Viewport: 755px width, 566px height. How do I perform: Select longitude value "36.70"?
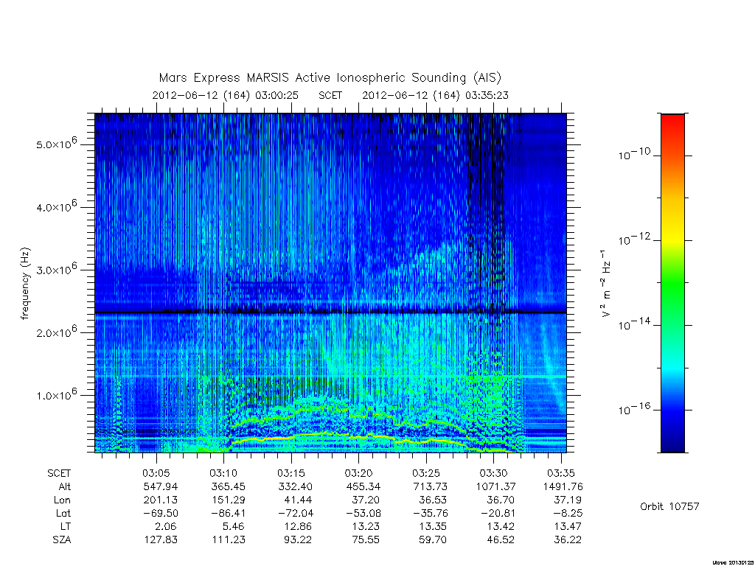pos(501,500)
